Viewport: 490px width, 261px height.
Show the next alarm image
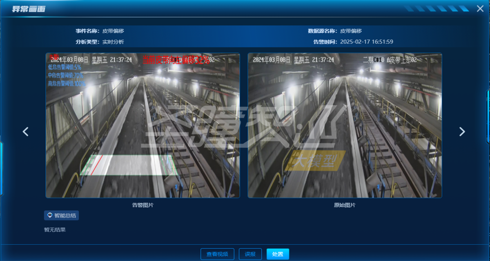point(462,132)
